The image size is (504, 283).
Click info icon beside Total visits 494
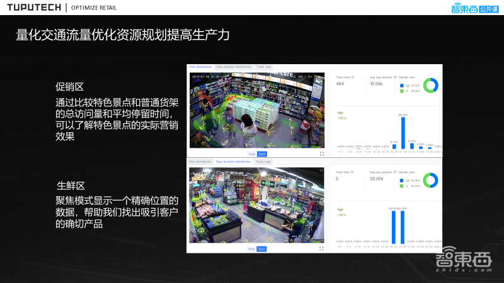coord(353,77)
